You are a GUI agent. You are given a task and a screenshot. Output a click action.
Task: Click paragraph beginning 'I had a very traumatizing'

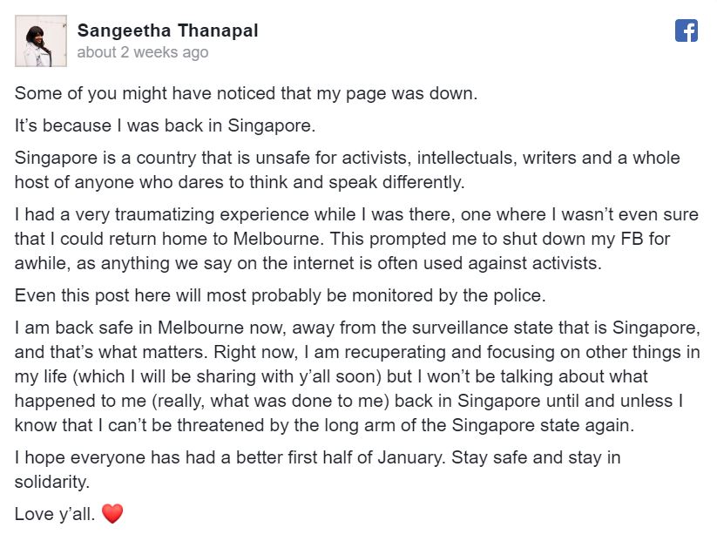click(356, 239)
